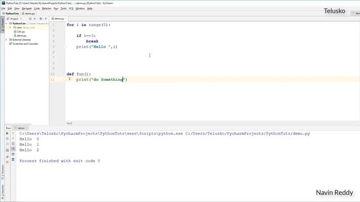
Task: Open the Run menu
Action: tap(56, 8)
